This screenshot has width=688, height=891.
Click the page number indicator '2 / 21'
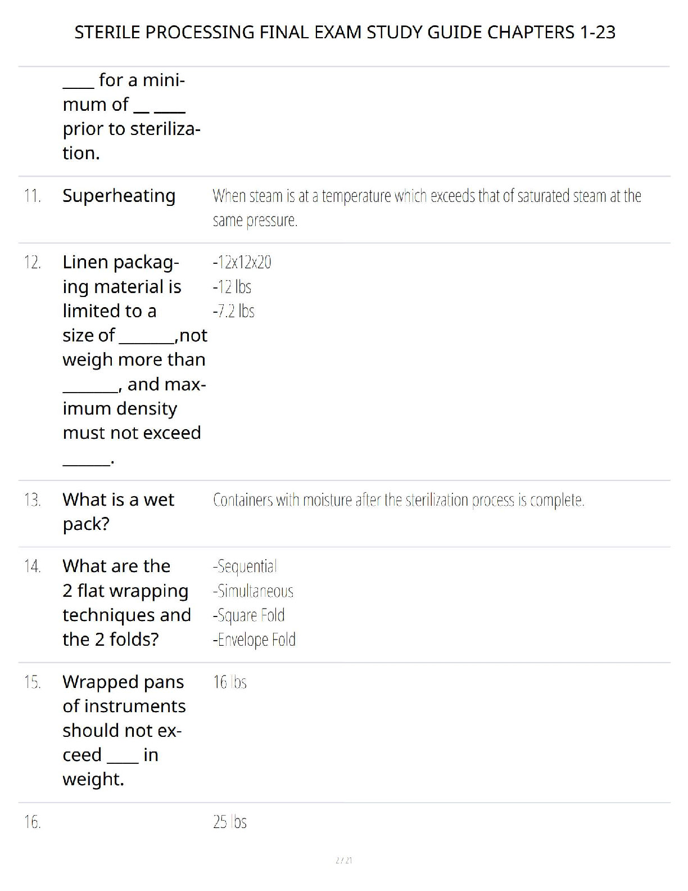click(343, 860)
